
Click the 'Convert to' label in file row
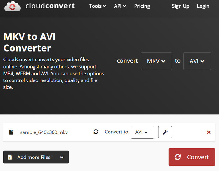click(x=116, y=132)
